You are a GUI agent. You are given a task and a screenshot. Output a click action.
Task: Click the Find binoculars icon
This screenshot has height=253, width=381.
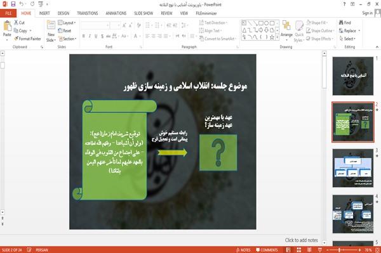click(341, 23)
